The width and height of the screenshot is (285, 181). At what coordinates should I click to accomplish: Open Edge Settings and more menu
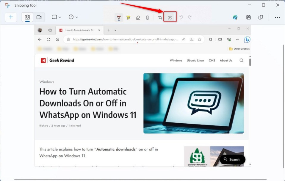pos(238,40)
